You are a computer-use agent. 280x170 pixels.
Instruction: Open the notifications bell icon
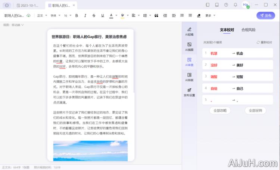[235, 5]
